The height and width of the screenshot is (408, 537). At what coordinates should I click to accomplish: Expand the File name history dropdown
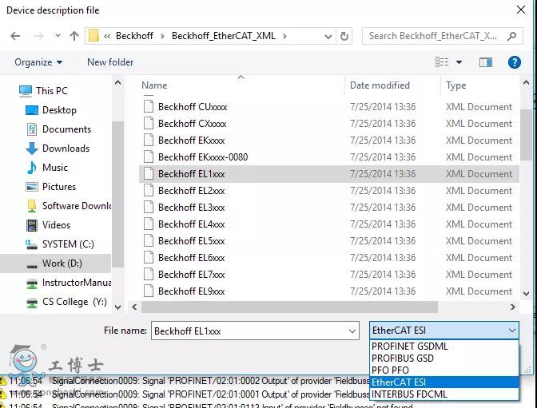(x=352, y=331)
